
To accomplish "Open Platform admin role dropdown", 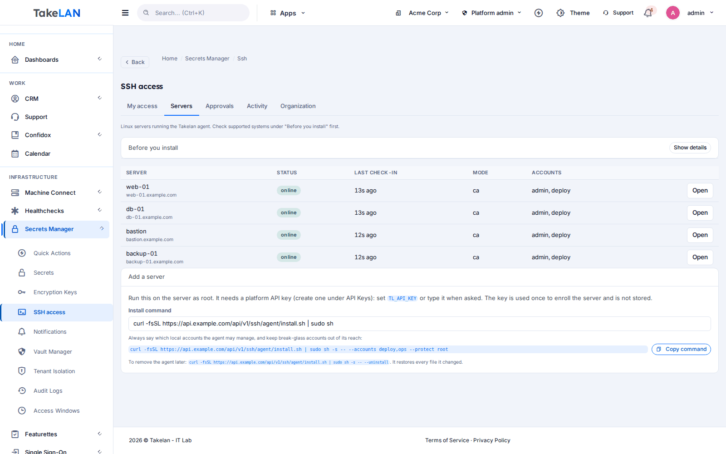I will [492, 13].
